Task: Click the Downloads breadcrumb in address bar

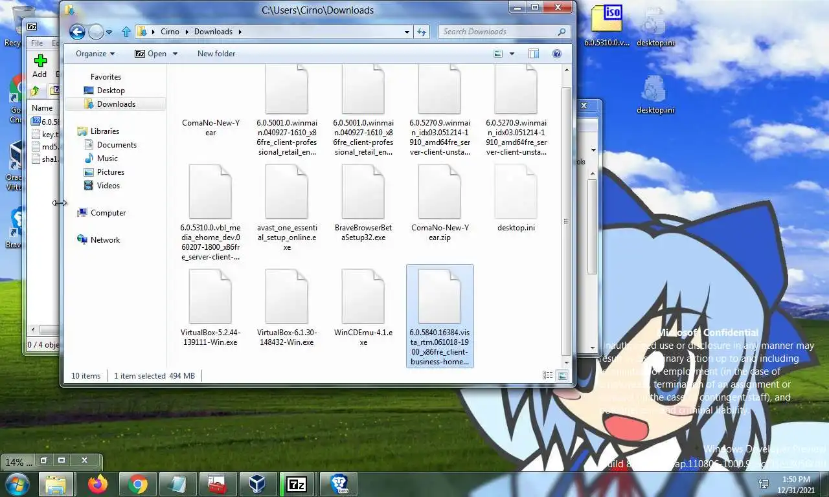Action: 213,31
